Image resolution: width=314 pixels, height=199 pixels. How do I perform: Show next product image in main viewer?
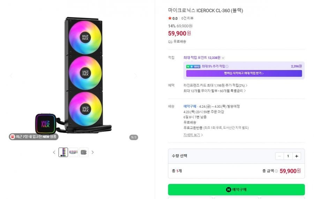[135, 76]
